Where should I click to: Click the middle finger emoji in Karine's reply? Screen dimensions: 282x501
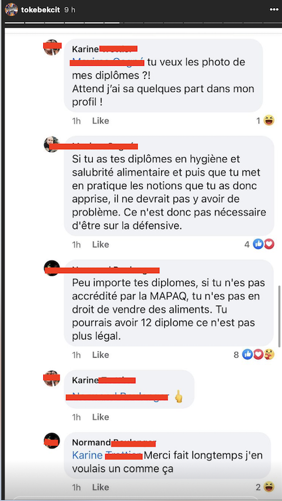coord(179,396)
